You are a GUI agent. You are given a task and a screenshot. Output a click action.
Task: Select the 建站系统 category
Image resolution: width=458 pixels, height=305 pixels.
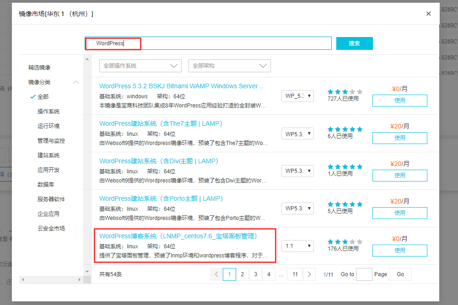[48, 155]
